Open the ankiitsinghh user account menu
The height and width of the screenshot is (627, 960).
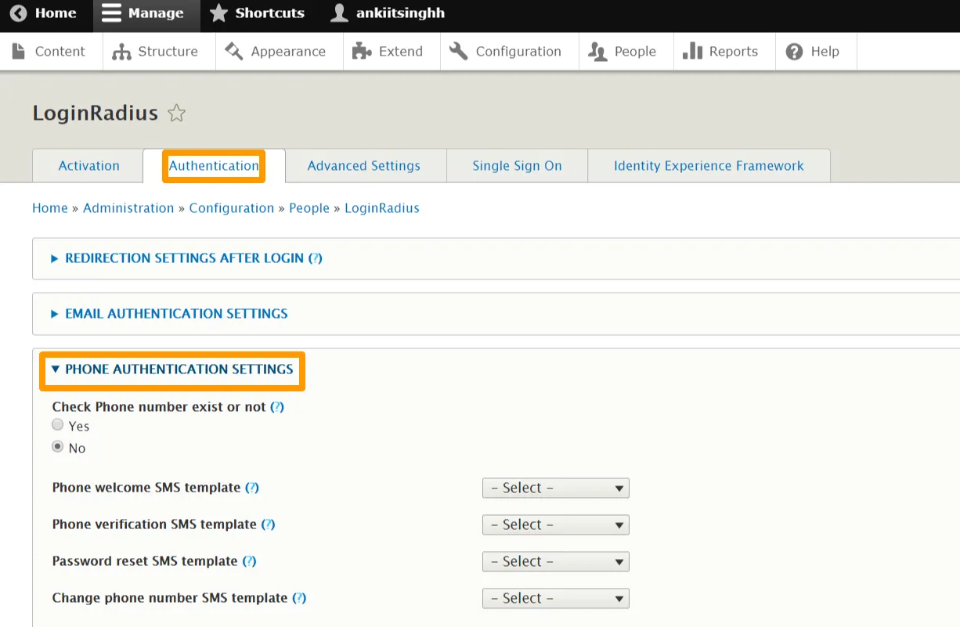(x=388, y=13)
